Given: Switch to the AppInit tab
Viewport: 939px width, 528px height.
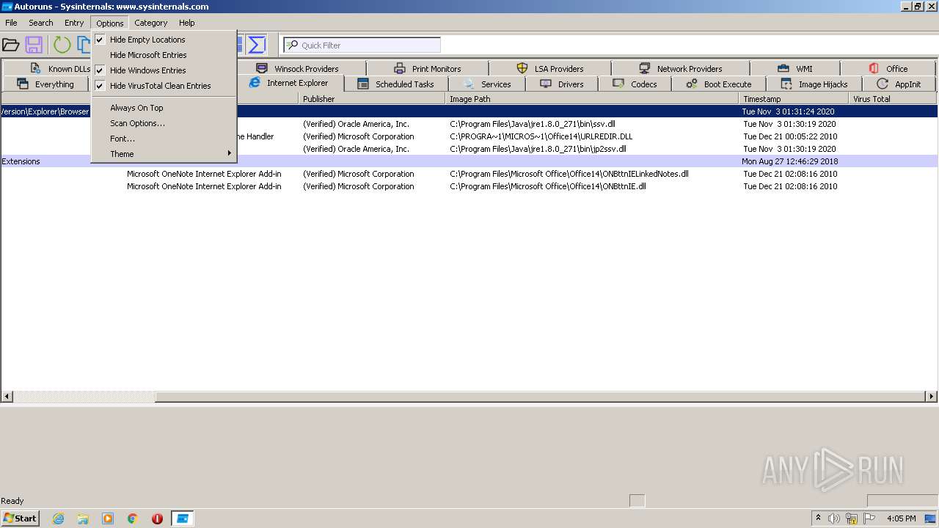Looking at the screenshot, I should pyautogui.click(x=899, y=84).
